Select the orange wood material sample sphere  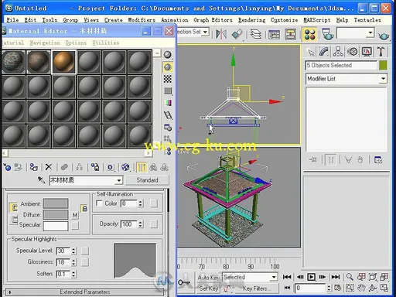point(63,62)
